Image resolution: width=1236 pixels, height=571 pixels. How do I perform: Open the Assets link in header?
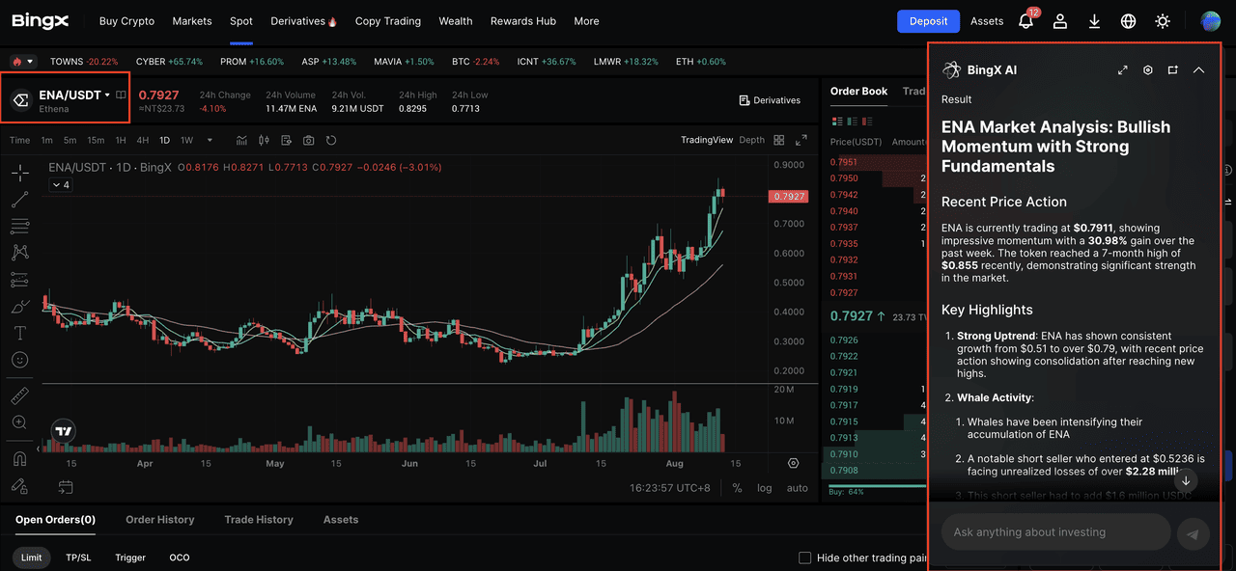(x=987, y=21)
